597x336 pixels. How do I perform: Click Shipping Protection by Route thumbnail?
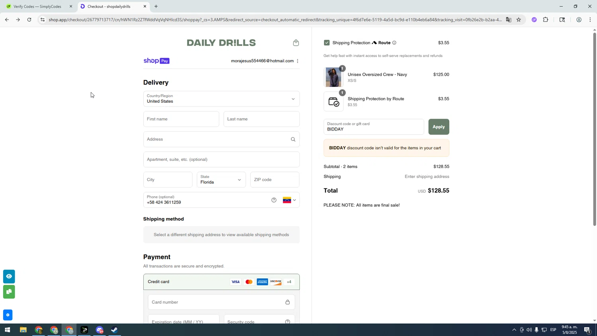pos(334,102)
